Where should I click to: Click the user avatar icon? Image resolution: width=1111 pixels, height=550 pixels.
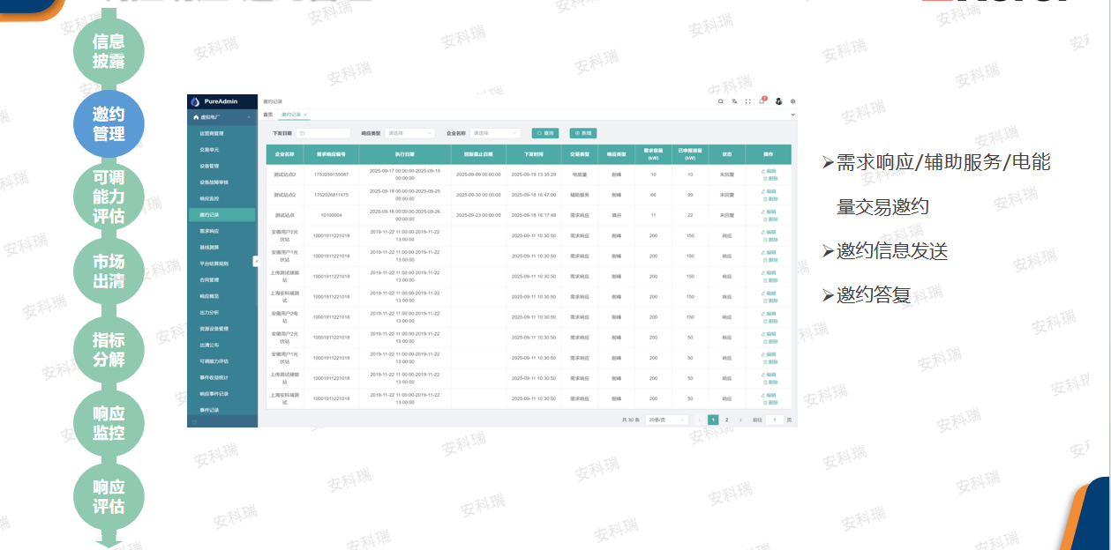click(x=778, y=101)
